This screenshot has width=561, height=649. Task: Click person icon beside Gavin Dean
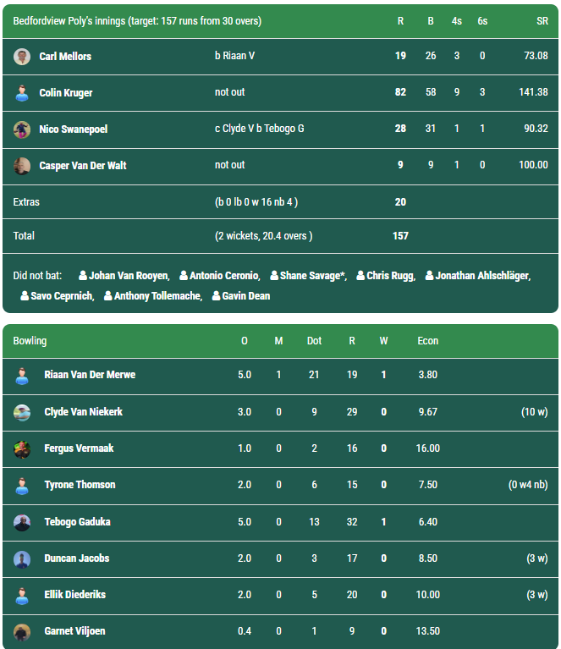(217, 296)
